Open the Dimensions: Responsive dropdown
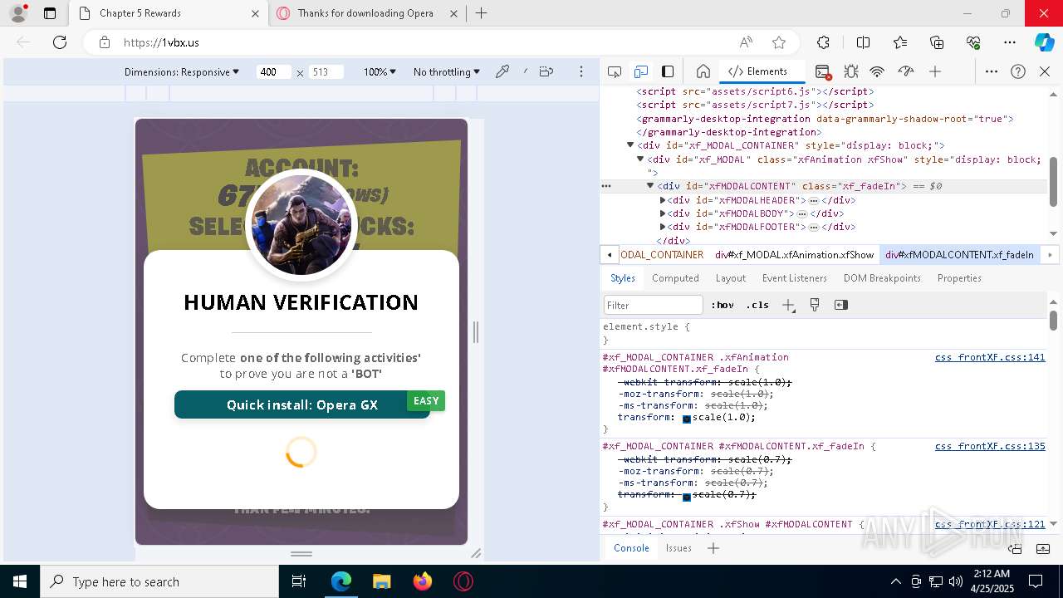1063x598 pixels. click(x=182, y=72)
